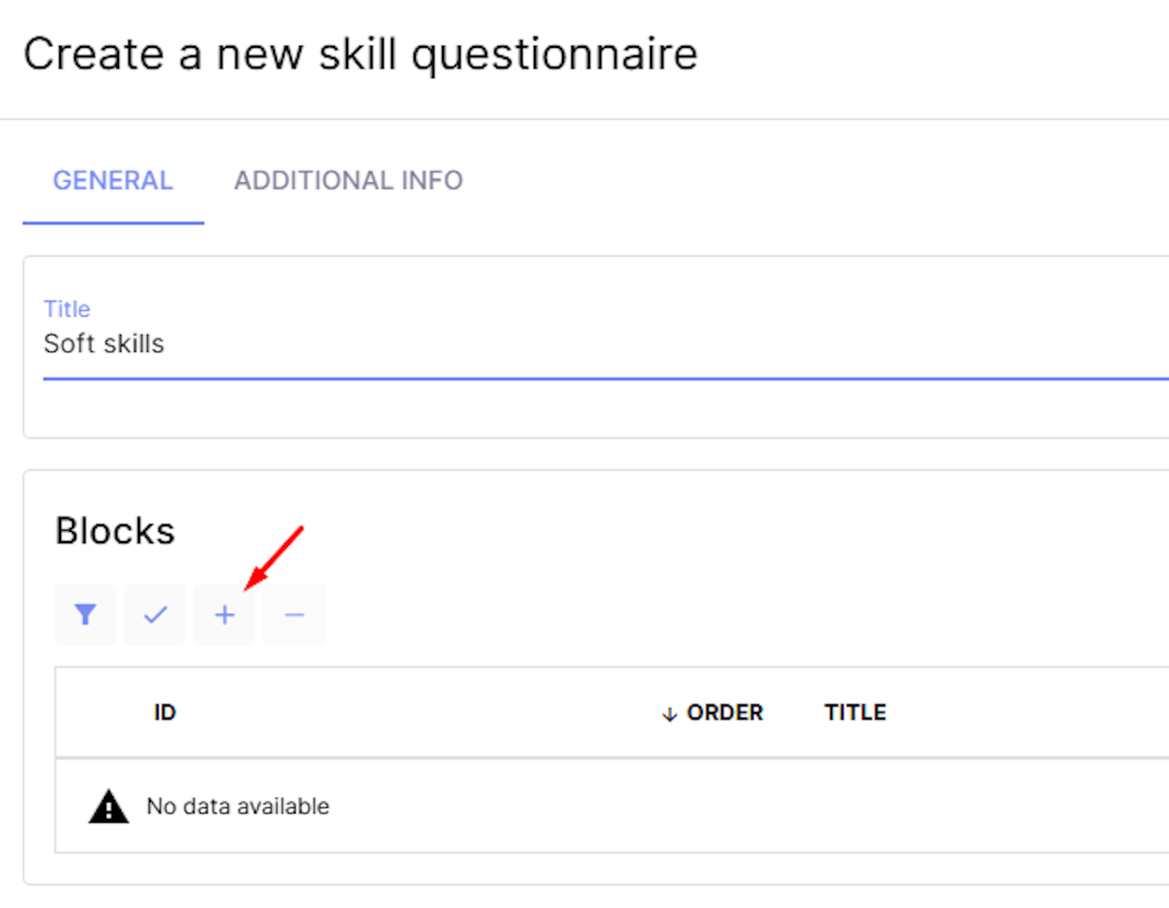
Task: Click the Create a new skill questionnaire heading
Action: (x=360, y=54)
